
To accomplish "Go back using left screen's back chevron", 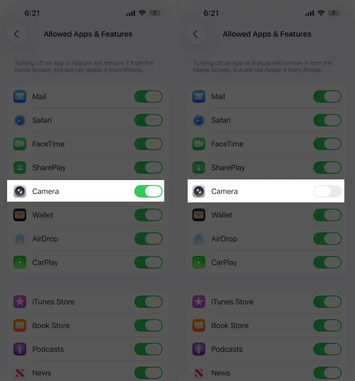I will pyautogui.click(x=17, y=34).
